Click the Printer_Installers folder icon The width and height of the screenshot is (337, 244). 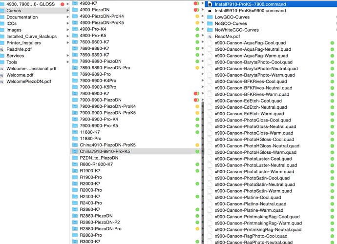[x=3, y=43]
